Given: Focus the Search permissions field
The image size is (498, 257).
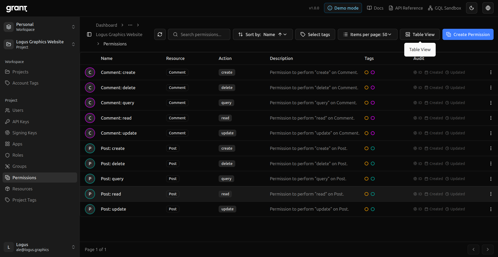Looking at the screenshot, I should click(199, 34).
